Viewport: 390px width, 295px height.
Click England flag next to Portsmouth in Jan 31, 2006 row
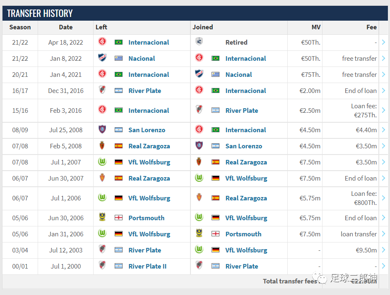point(215,234)
